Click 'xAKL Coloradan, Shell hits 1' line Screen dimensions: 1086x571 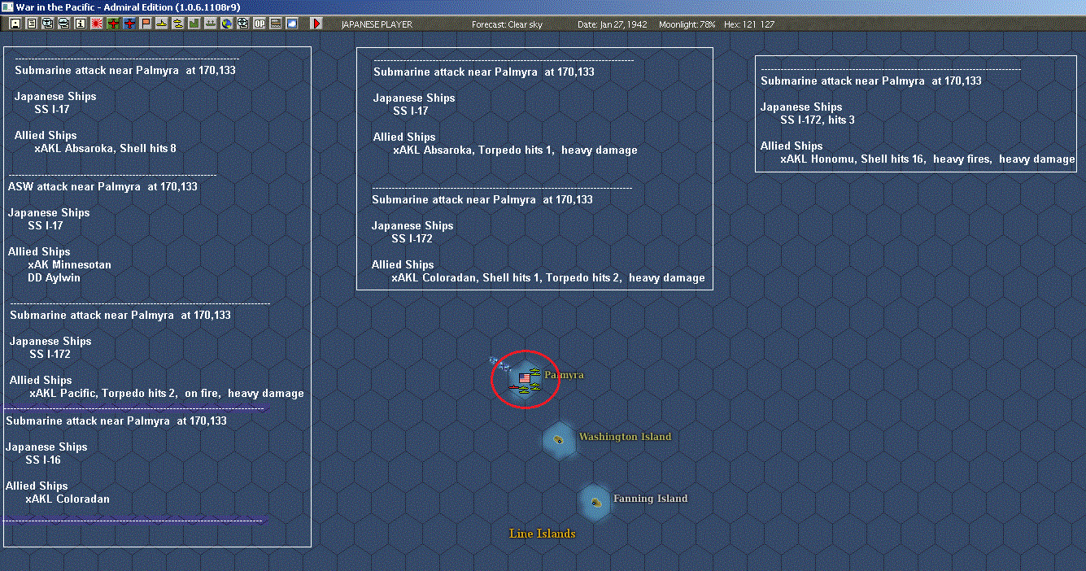tap(548, 278)
